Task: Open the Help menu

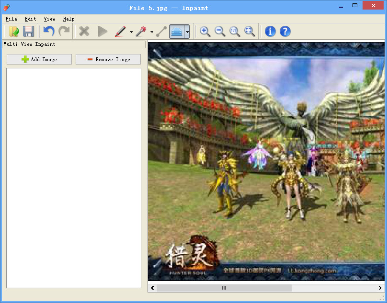Action: point(68,19)
